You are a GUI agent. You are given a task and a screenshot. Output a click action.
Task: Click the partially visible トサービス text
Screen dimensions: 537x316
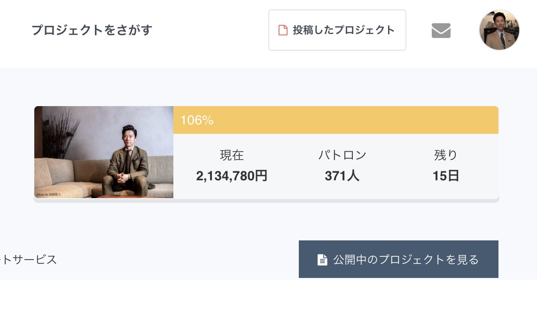pos(29,260)
